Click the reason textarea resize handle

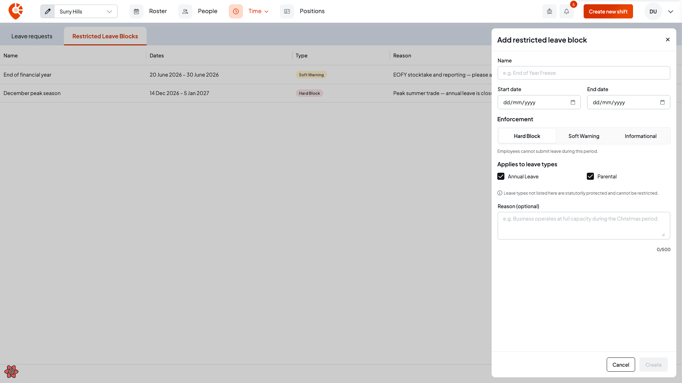[663, 234]
